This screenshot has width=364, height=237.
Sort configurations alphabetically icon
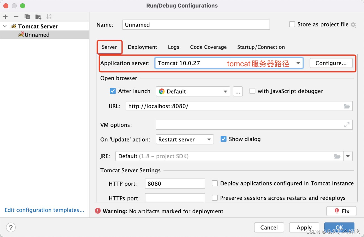(x=49, y=17)
